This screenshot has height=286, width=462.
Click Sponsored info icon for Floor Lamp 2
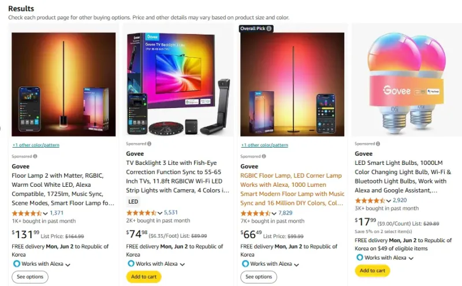[35, 156]
